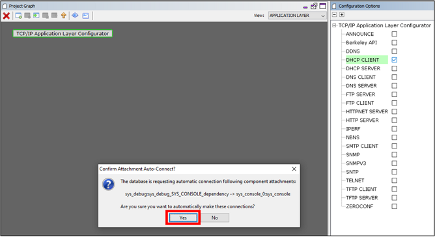Tick the HTTPNET SERVER checkbox

pos(394,111)
